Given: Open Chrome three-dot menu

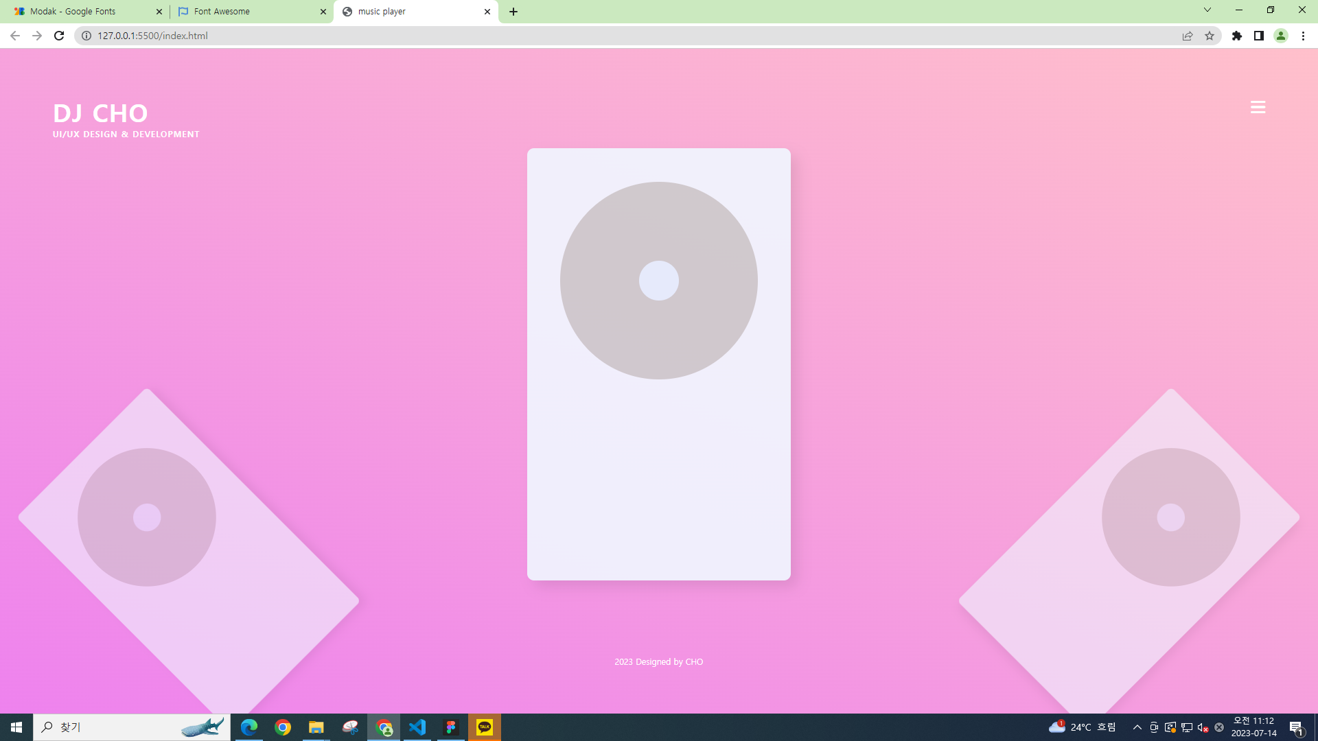Looking at the screenshot, I should [1303, 36].
